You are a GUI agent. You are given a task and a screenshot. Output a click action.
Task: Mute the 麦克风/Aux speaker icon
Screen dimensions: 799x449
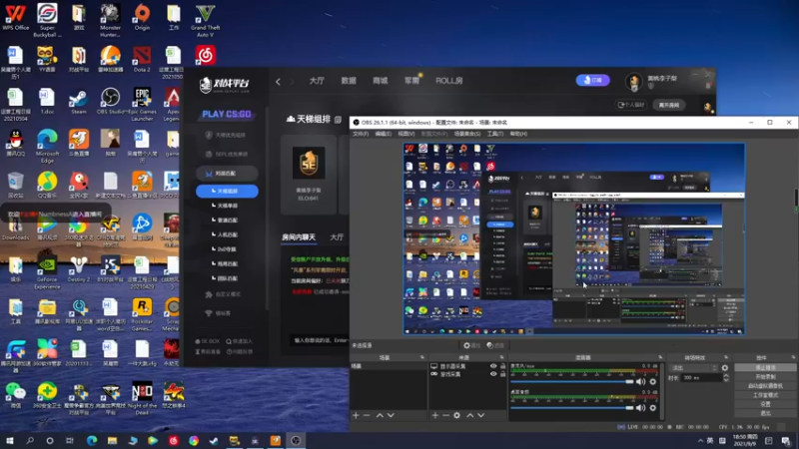coord(641,381)
